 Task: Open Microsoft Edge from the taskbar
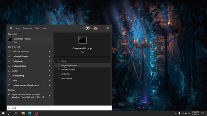tap(30, 113)
